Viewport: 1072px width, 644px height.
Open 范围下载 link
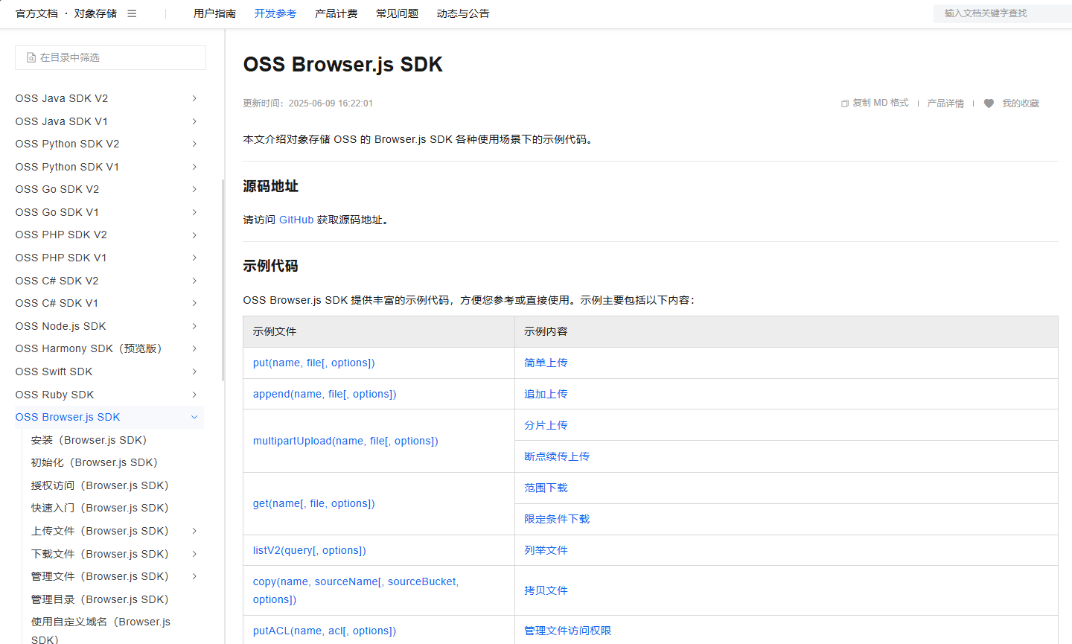click(x=546, y=488)
